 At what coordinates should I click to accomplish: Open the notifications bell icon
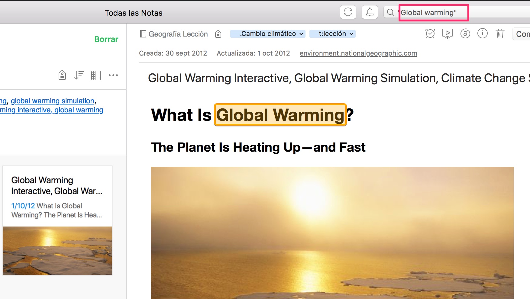(370, 12)
